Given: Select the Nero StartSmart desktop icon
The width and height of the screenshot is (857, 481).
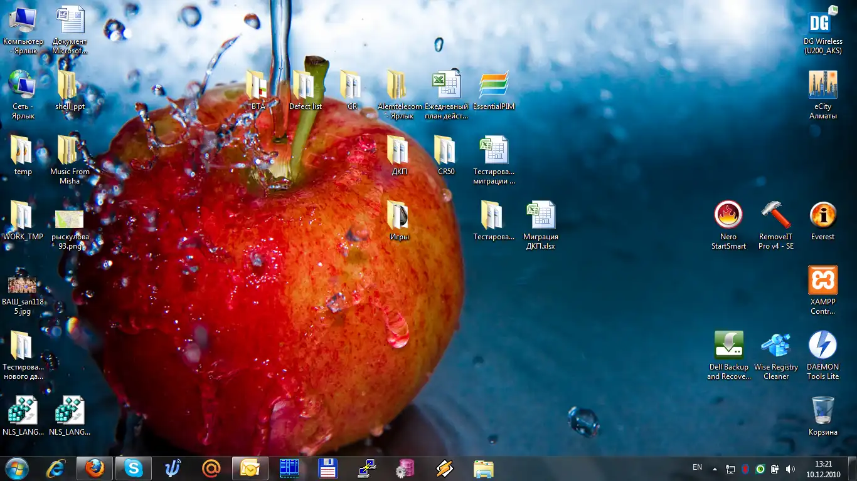Looking at the screenshot, I should pos(728,216).
